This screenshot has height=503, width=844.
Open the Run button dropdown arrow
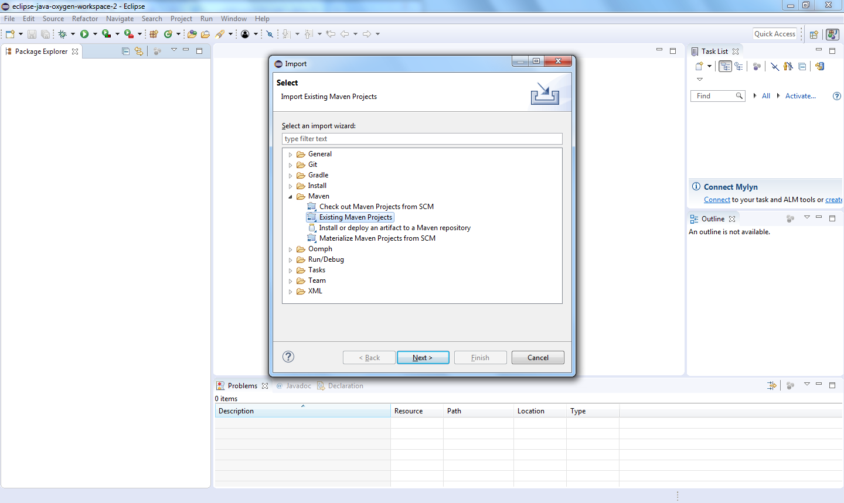95,34
